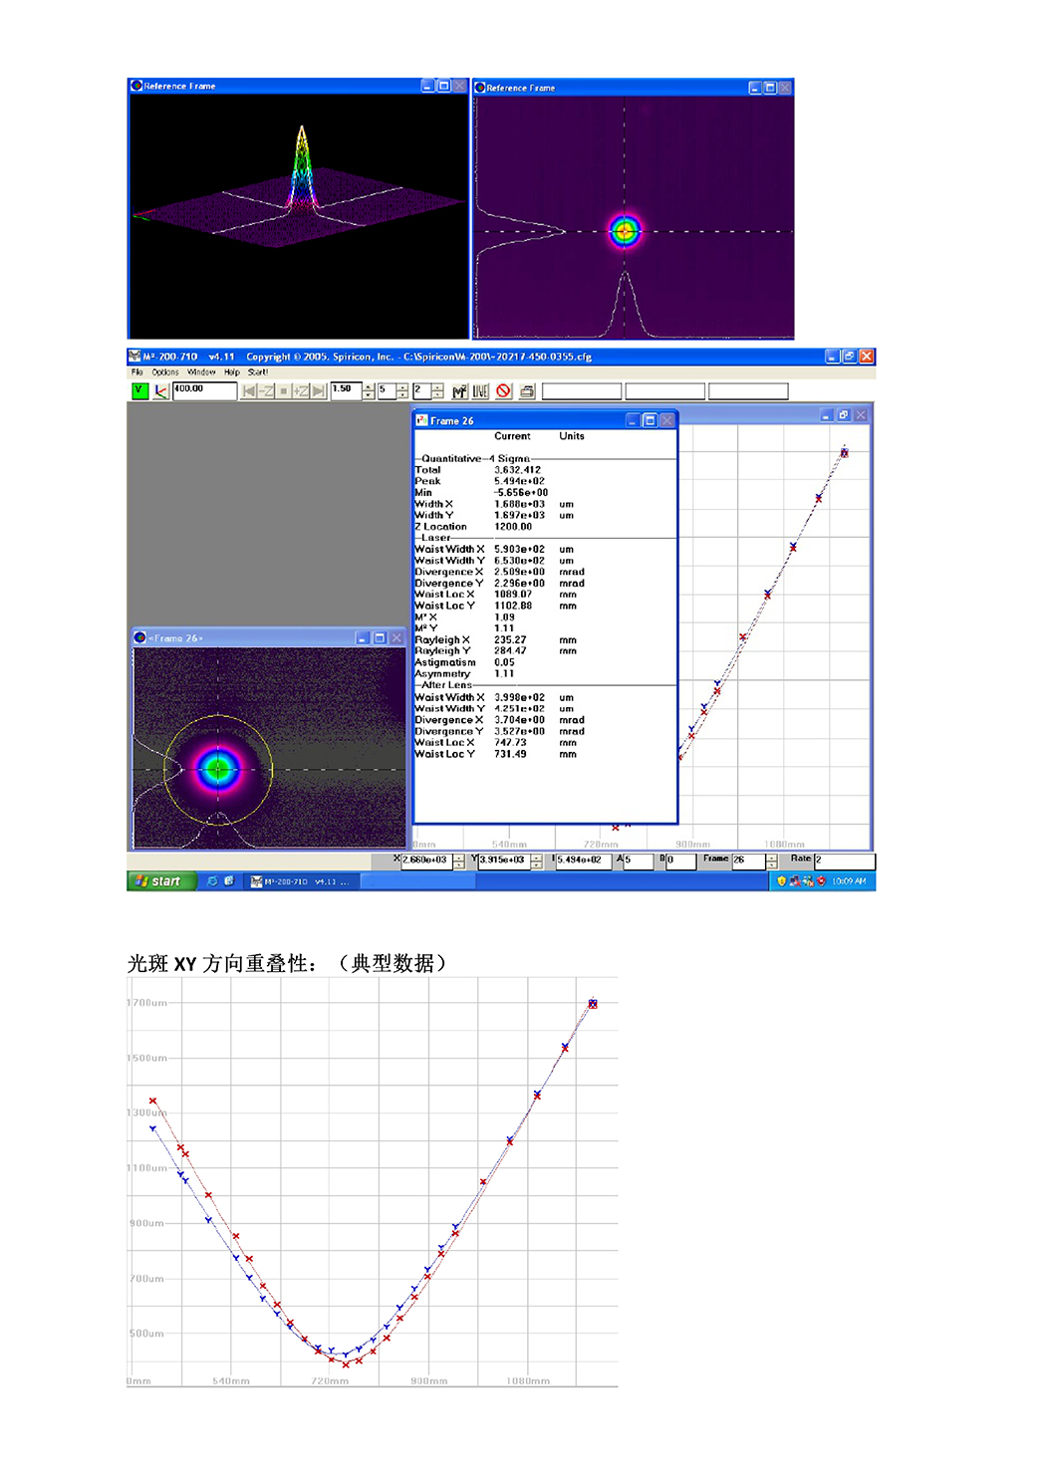Click the 400.00 input field in toolbar

(x=204, y=391)
